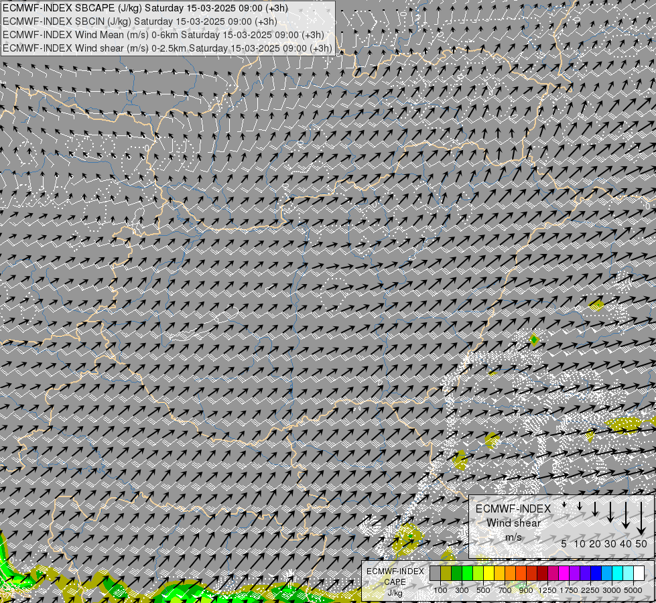Viewport: 656px width, 603px height.
Task: Click the Wind shear 0-2.5km title line
Action: (x=168, y=48)
